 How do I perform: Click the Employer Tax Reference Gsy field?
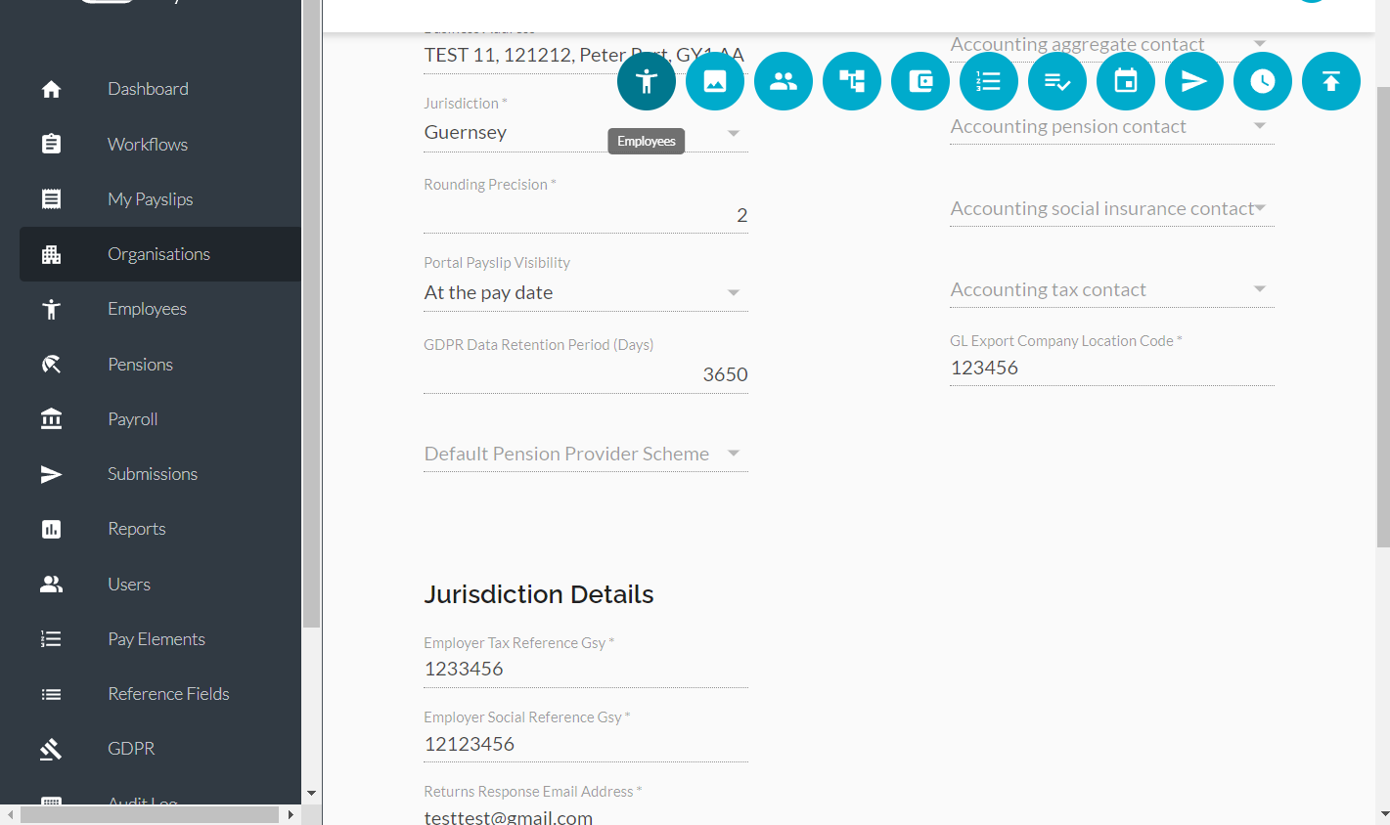pyautogui.click(x=586, y=669)
